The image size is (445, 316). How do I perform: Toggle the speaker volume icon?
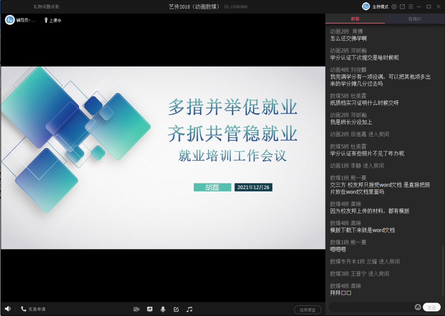(8, 309)
